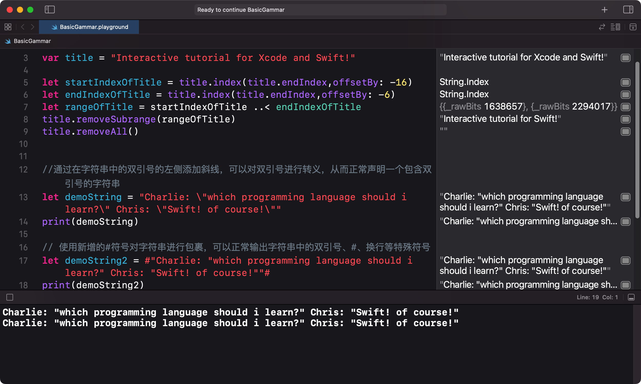Show quick look for print(demoString) line 14 result
The width and height of the screenshot is (641, 384).
pyautogui.click(x=625, y=222)
